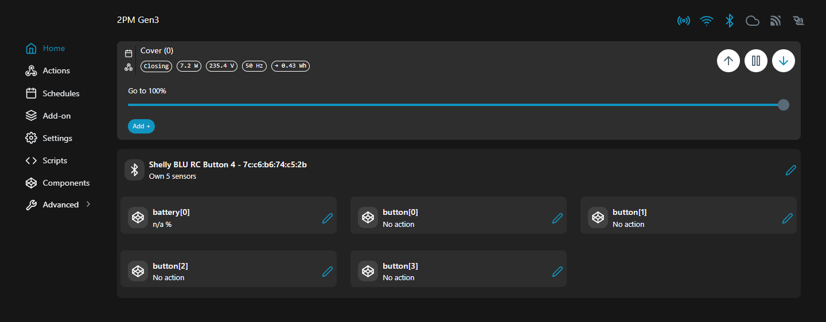Edit the button[3] sensor
Screen dimensions: 826x322
click(557, 272)
